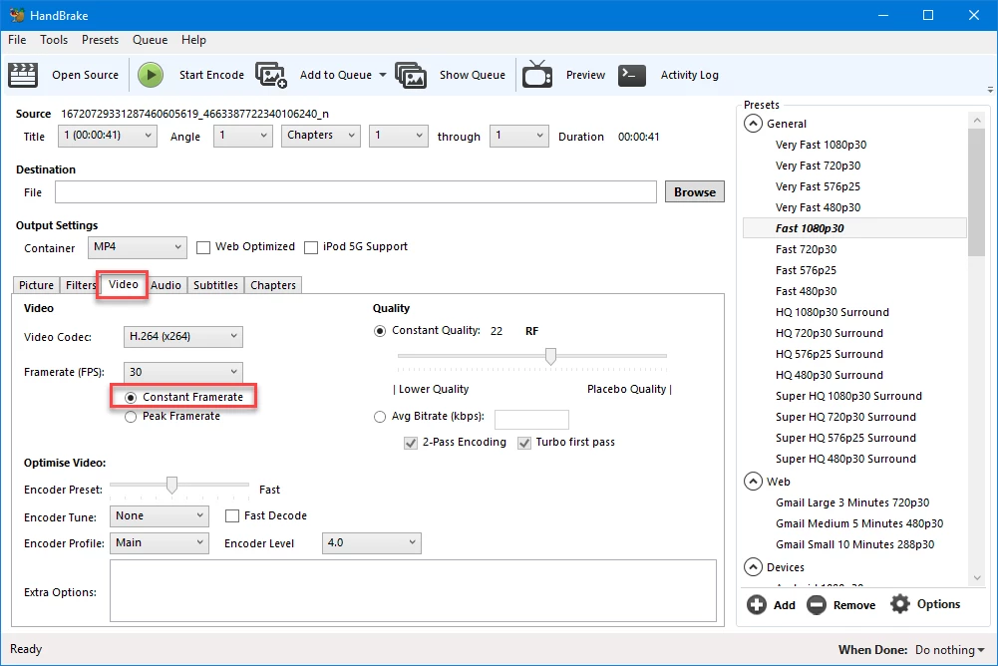Click the Show Queue label

click(473, 75)
